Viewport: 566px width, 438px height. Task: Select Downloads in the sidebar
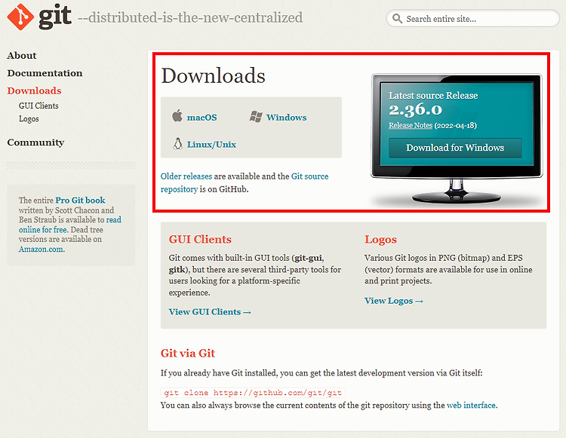click(x=34, y=90)
